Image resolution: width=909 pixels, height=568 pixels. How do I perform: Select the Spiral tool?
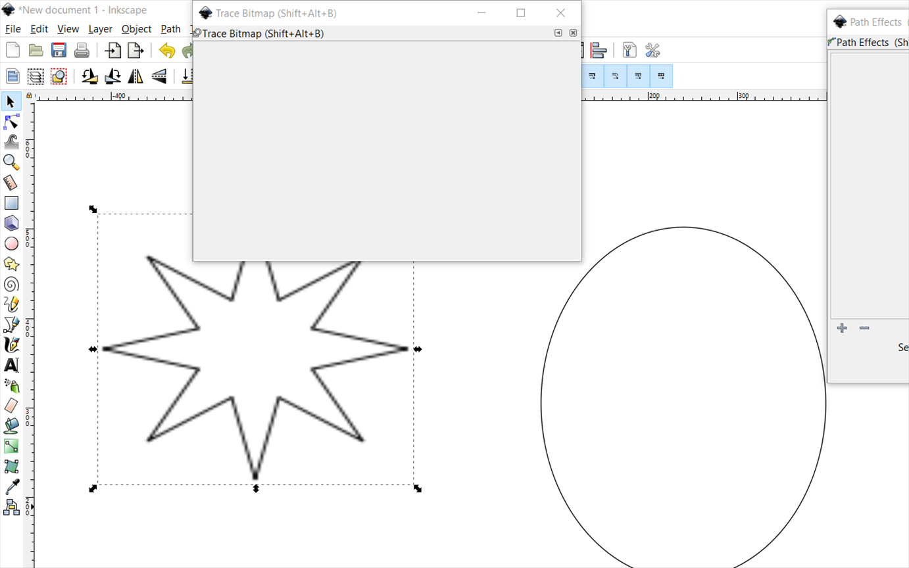pyautogui.click(x=11, y=284)
